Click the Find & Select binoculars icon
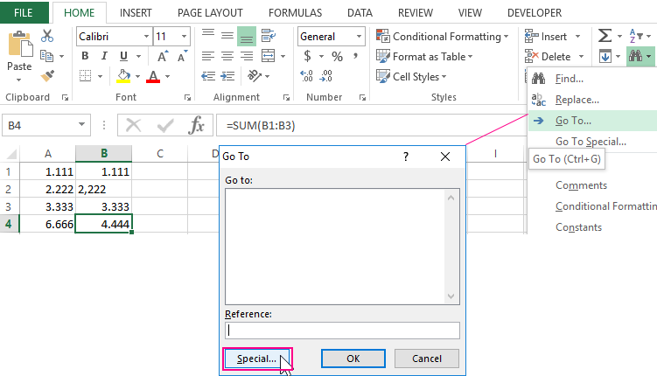The image size is (657, 376). (634, 57)
